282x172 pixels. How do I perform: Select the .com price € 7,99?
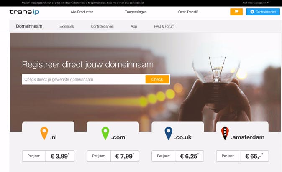pos(125,156)
